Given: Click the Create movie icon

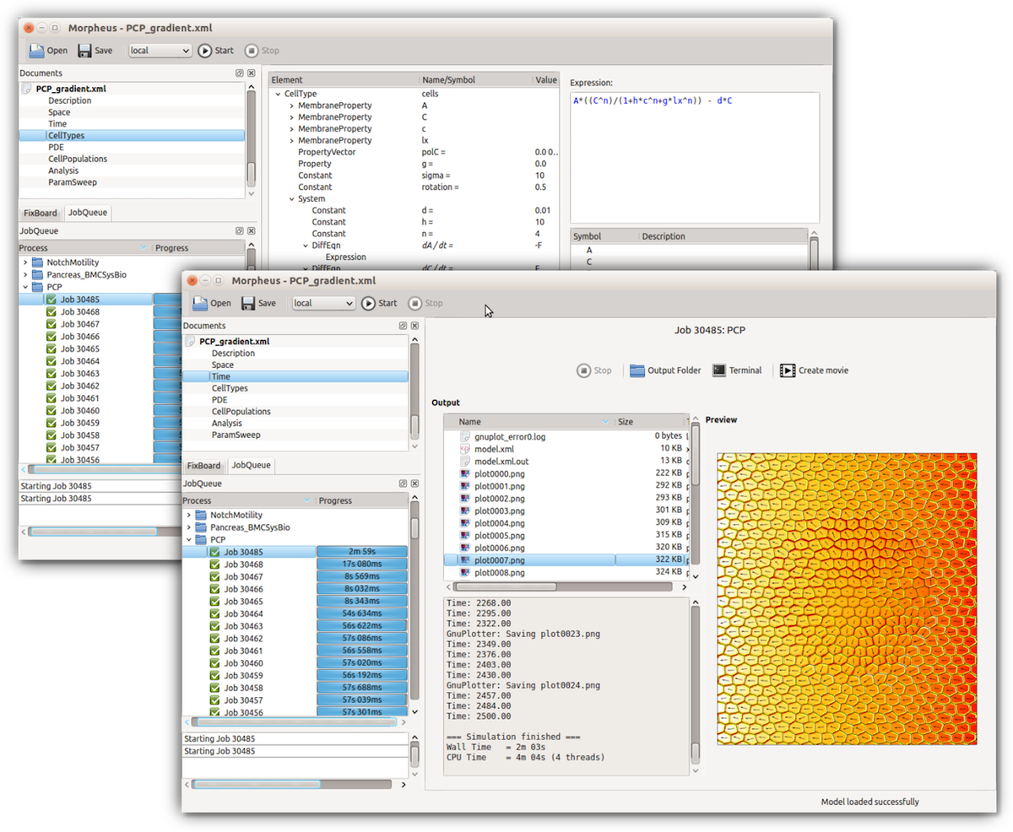Looking at the screenshot, I should click(788, 370).
